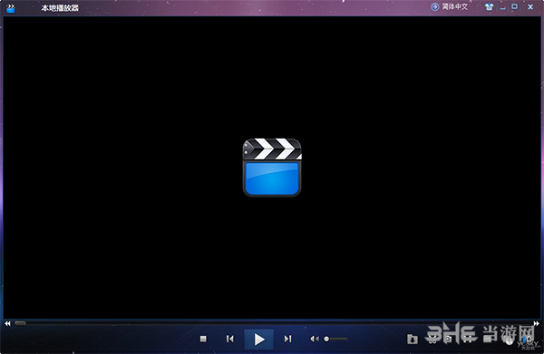Open the skin changer shirt icon

pyautogui.click(x=490, y=7)
